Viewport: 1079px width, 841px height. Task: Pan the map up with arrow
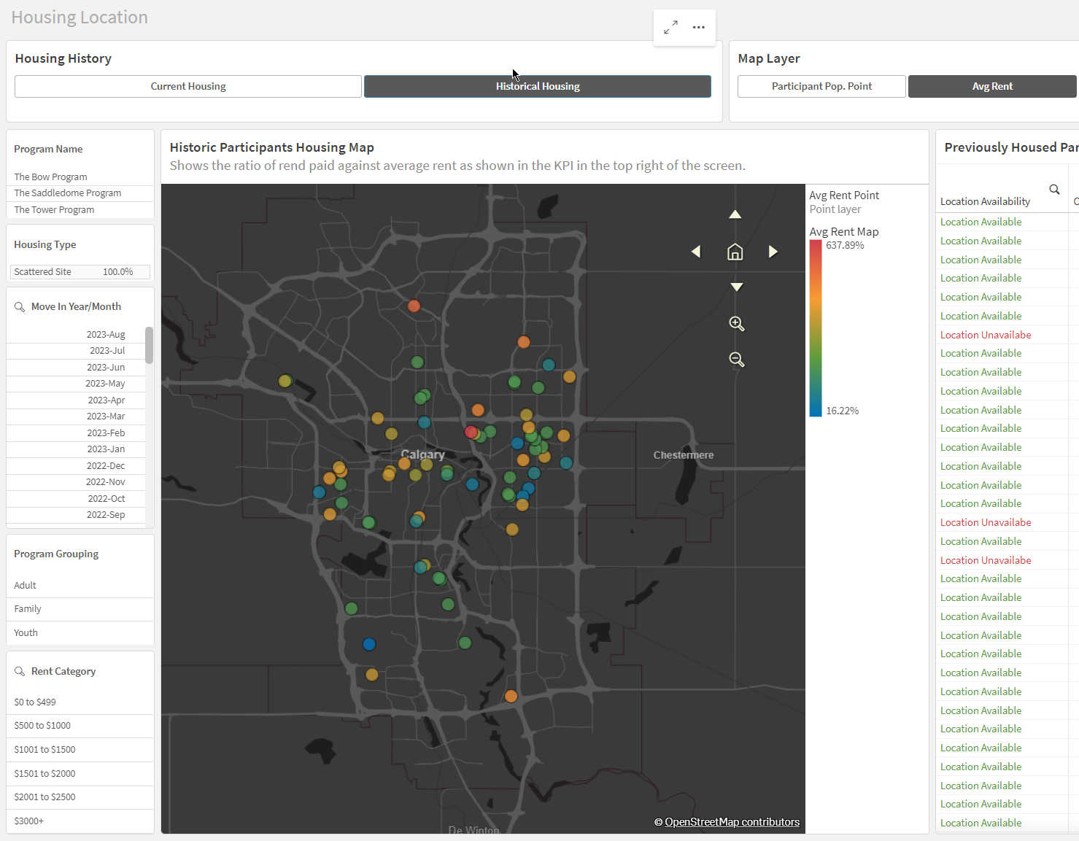(x=735, y=214)
